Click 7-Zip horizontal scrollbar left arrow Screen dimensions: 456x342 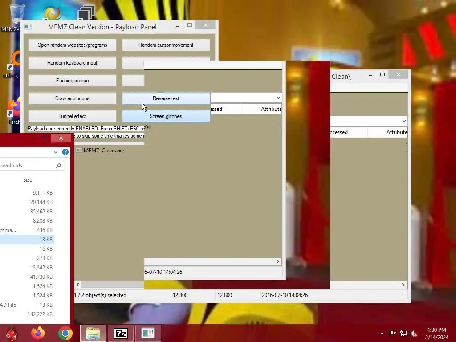[77, 285]
